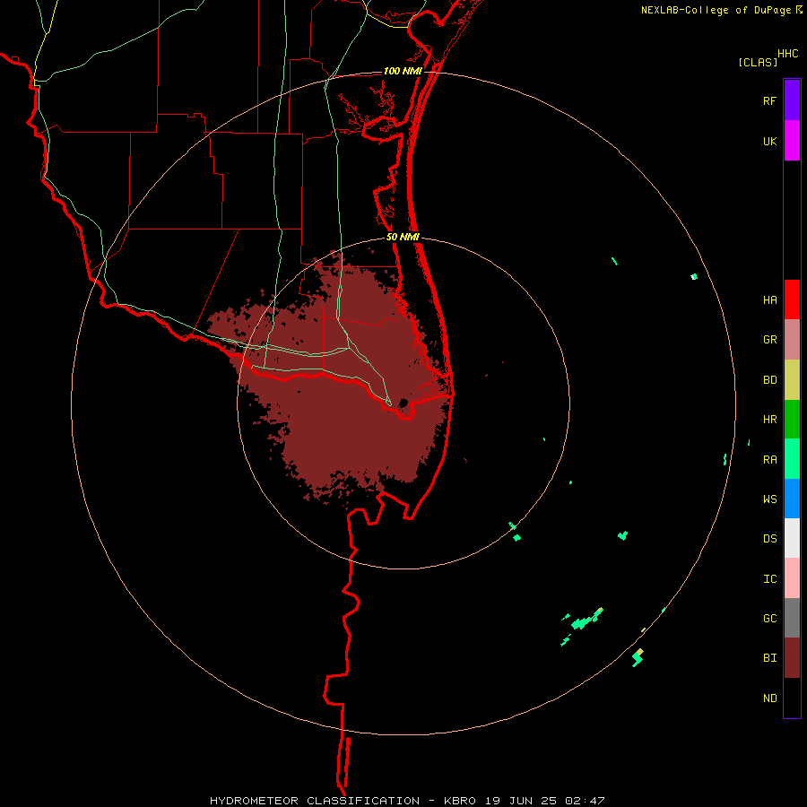The width and height of the screenshot is (807, 807).
Task: Click the UK magenta legend swatch
Action: pyautogui.click(x=792, y=141)
